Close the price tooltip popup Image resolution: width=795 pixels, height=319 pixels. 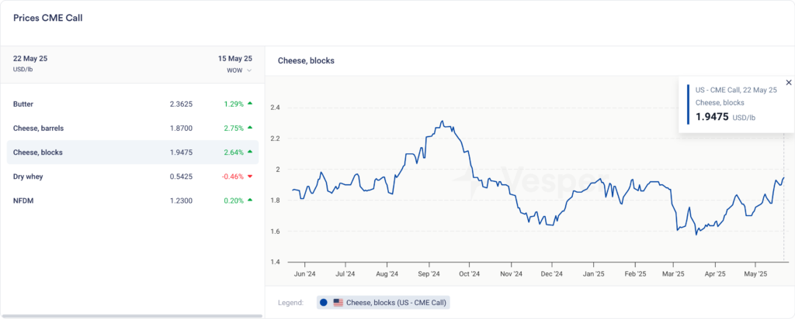click(x=788, y=82)
